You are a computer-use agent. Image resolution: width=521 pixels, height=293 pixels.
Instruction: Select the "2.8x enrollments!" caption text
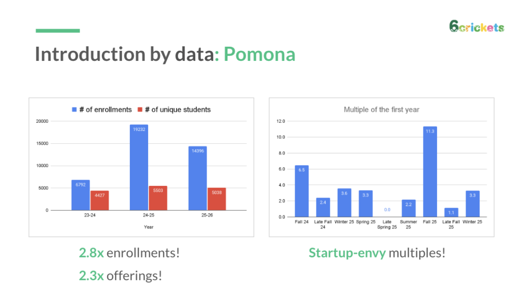click(x=129, y=252)
